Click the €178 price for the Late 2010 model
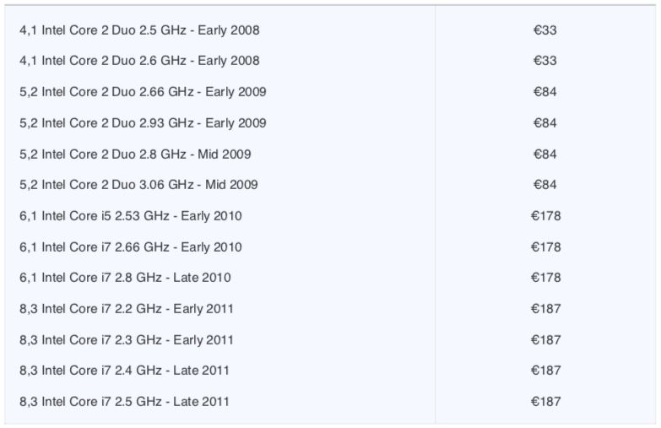Viewport: 661px width, 428px height. pos(546,278)
